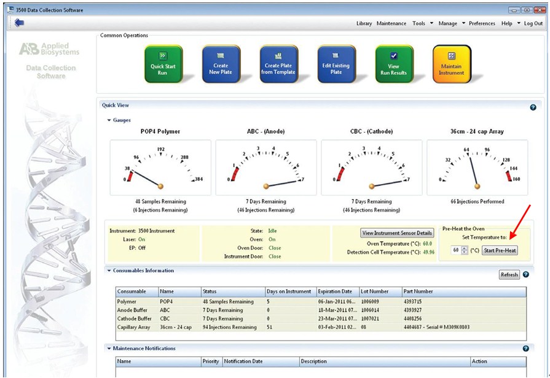550x378 pixels.
Task: Click the Quick View help icon
Action: pos(533,107)
